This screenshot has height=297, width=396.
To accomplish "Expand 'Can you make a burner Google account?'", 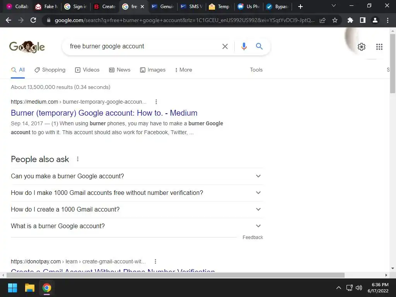I will tap(137, 176).
